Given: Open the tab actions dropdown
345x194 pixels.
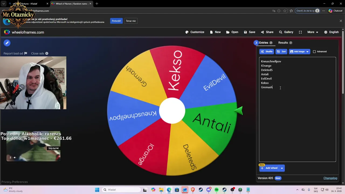Looking at the screenshot, I should 4,4.
